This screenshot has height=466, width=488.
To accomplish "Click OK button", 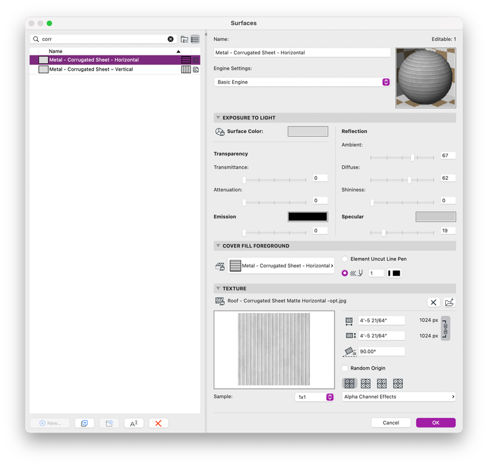I will [436, 423].
